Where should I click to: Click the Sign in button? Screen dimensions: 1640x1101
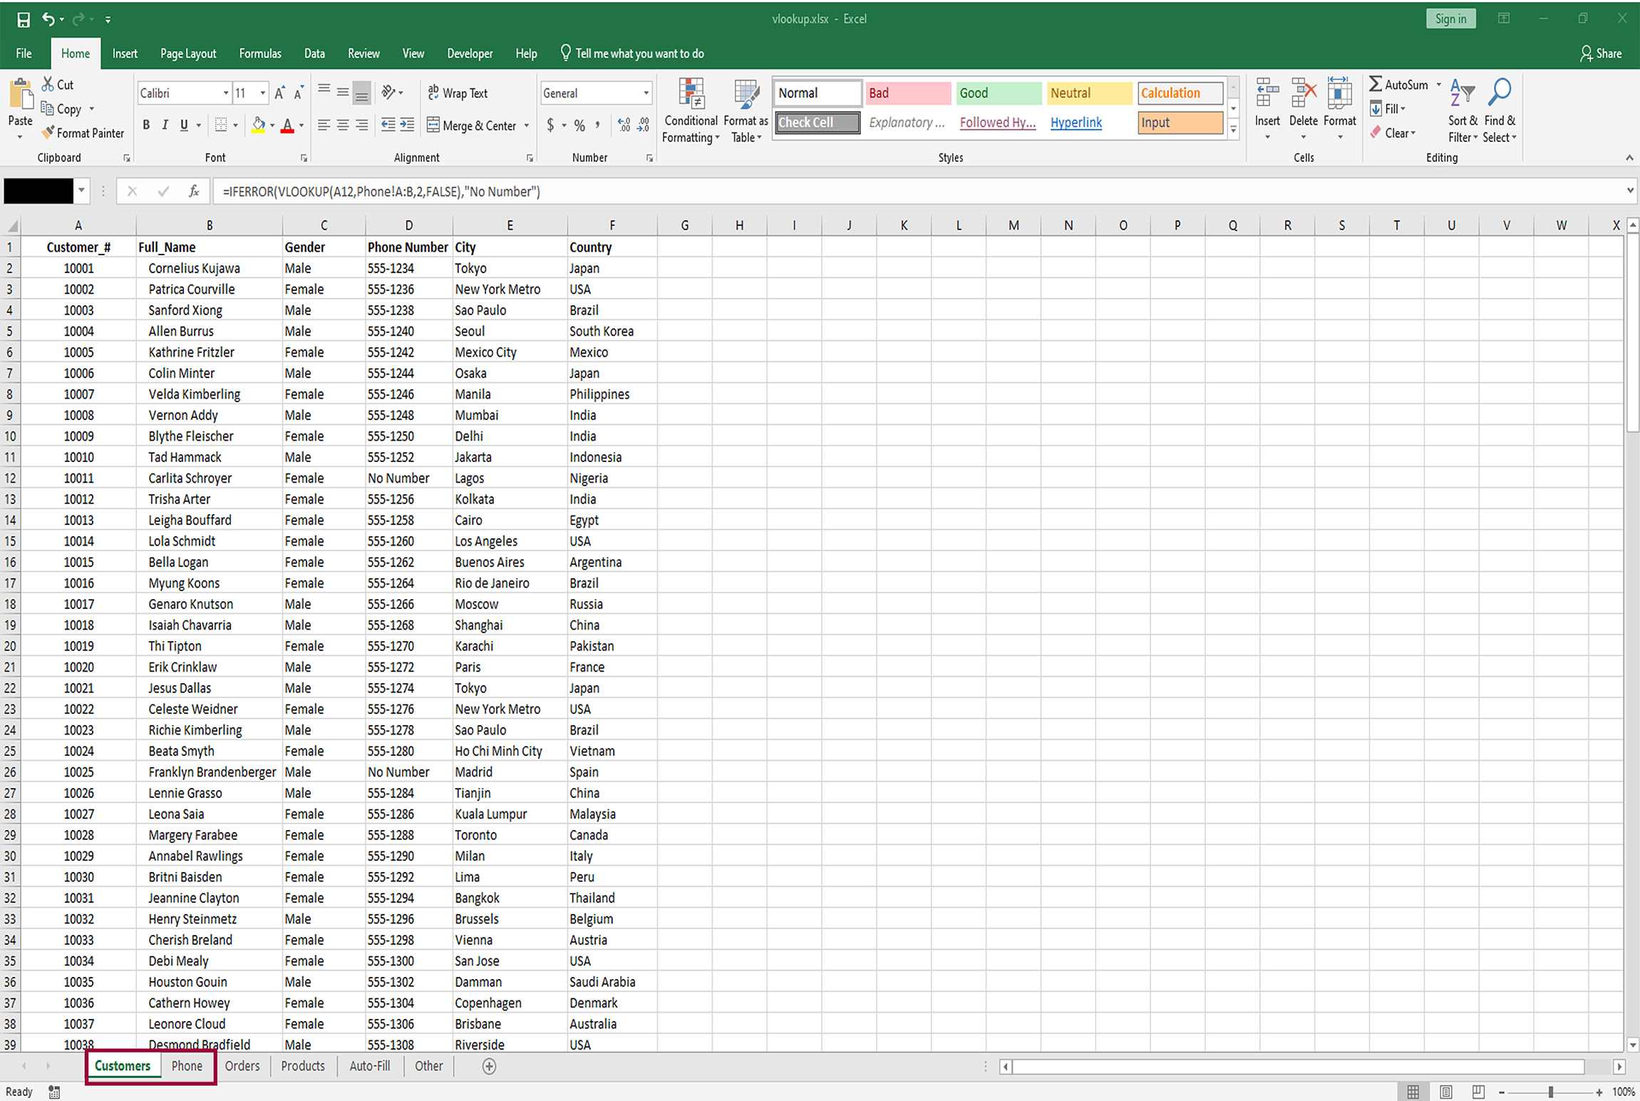click(1450, 19)
